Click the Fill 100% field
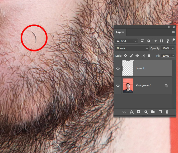The height and width of the screenshot is (153, 178). 166,56
